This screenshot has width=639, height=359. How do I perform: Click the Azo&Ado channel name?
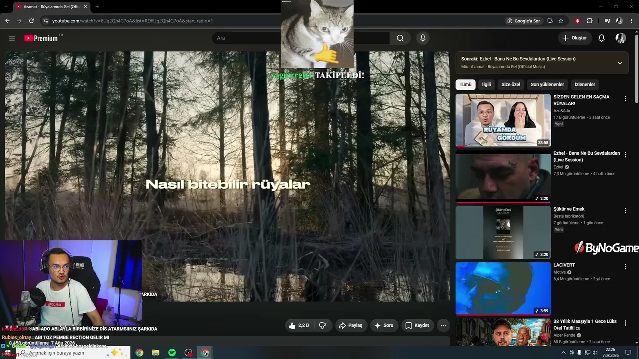tap(562, 111)
